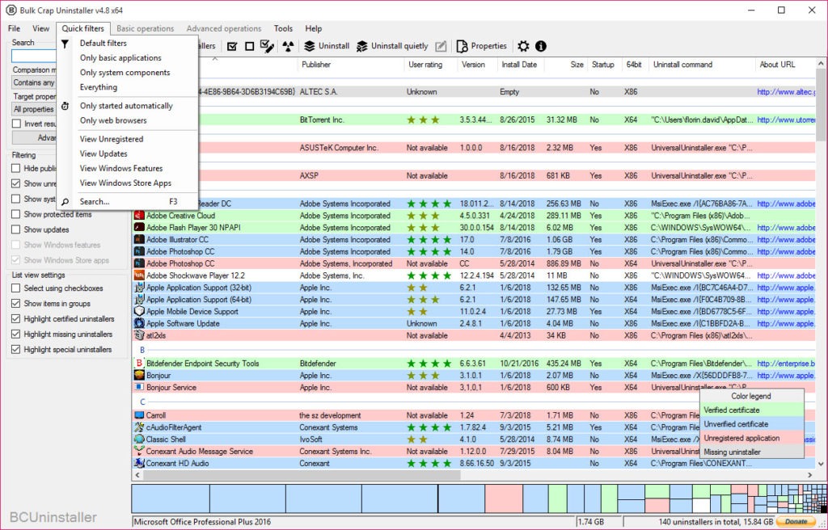Click the Bitdefender Endpoint Security Tools icon
The image size is (828, 530).
pyautogui.click(x=139, y=364)
